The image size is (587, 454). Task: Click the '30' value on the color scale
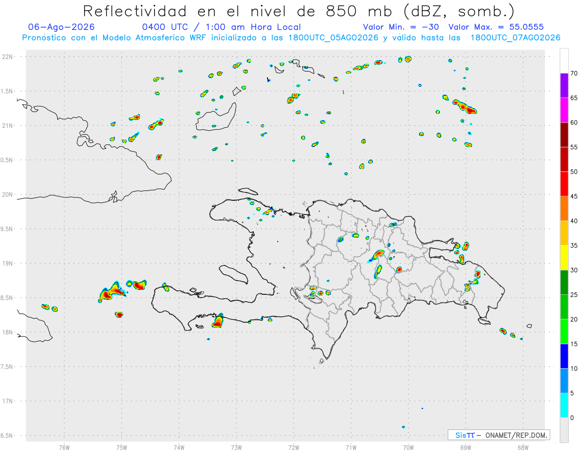(x=574, y=270)
